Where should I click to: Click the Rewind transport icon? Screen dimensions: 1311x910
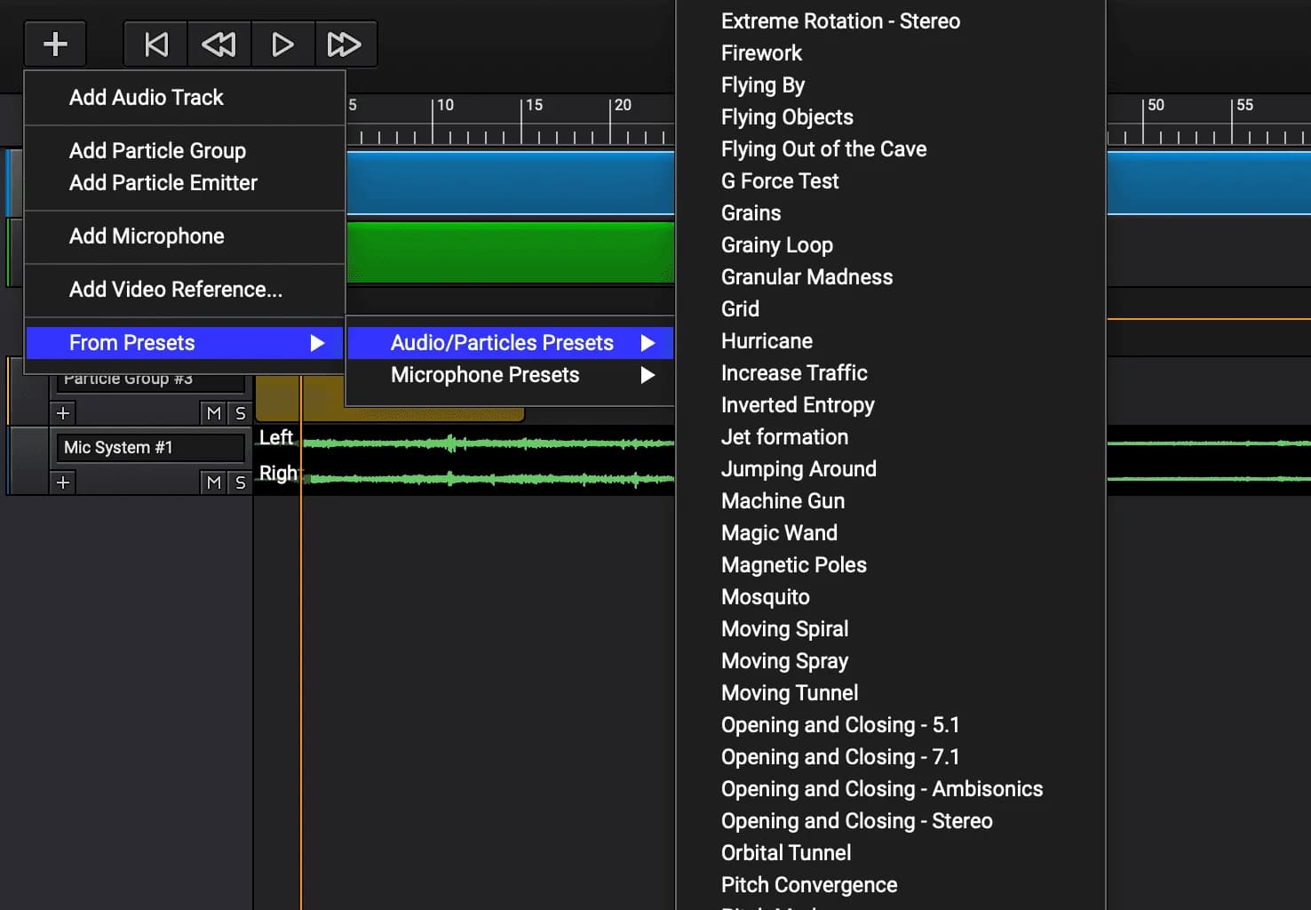[x=218, y=44]
